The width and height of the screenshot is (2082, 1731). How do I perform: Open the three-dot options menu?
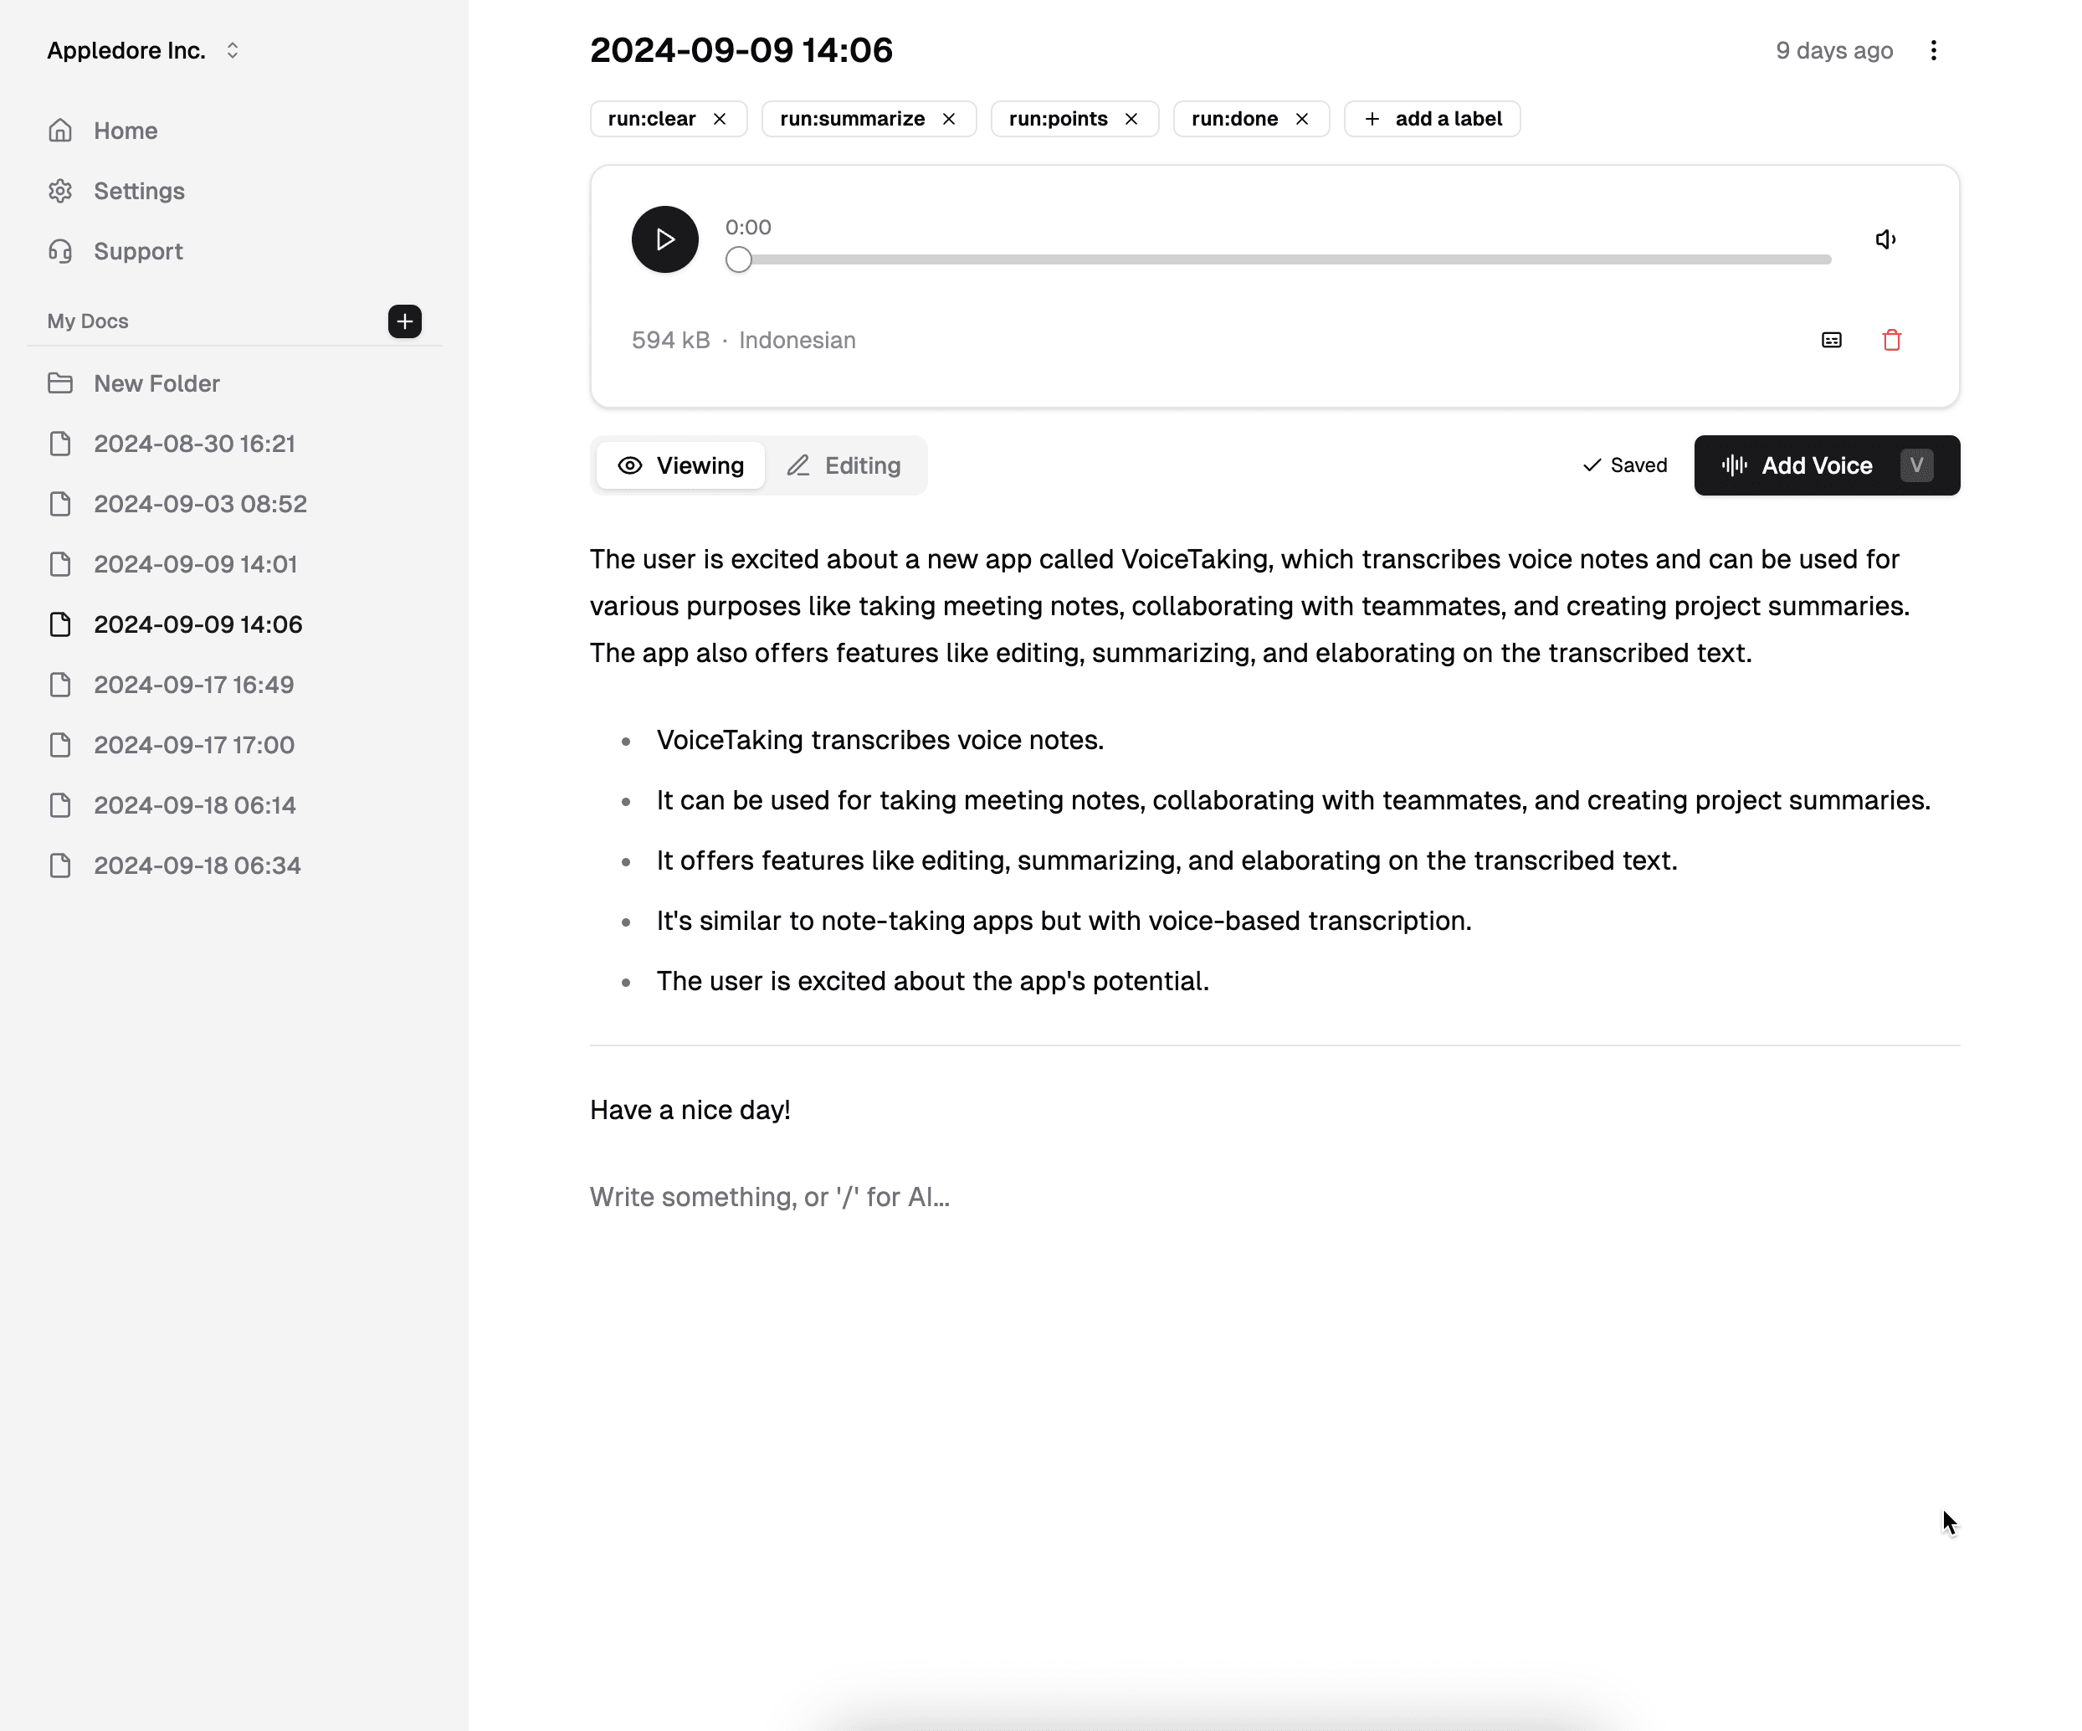tap(1932, 50)
